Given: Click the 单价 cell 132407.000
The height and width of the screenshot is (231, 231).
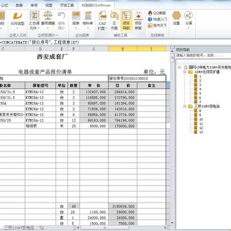Looking at the screenshot, I should [94, 92].
